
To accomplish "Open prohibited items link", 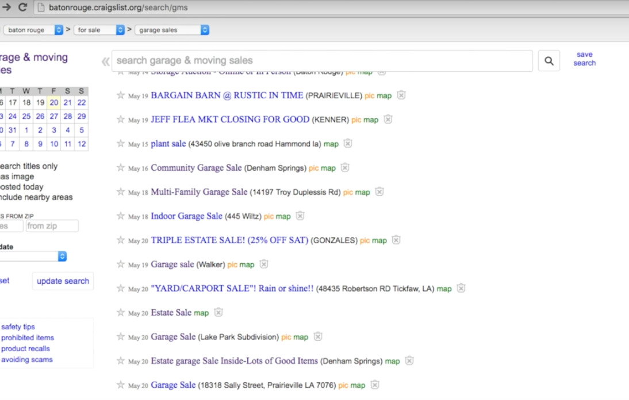I will click(27, 338).
